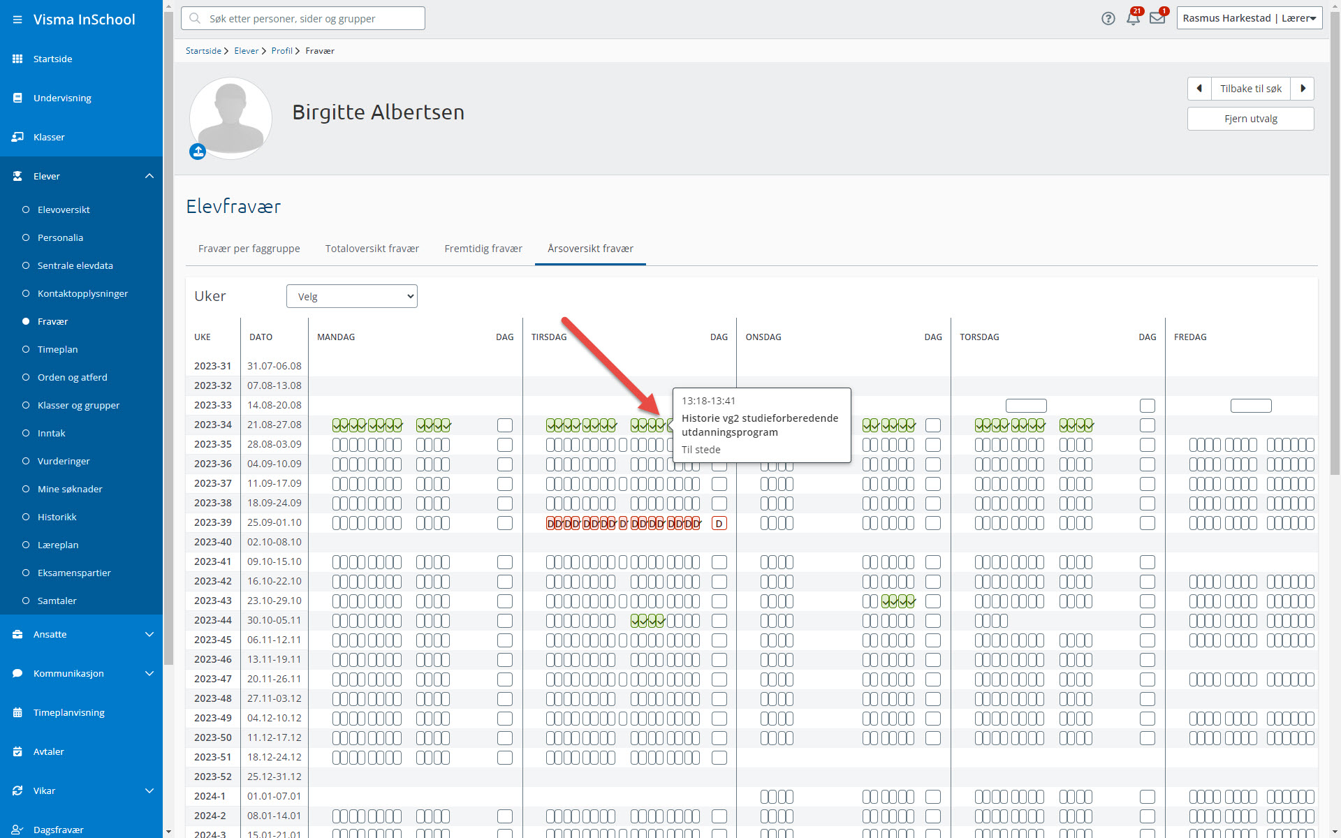Screen dimensions: 1341x838
Task: Click red absence marks on Tuesday week 2023-39
Action: click(x=623, y=523)
